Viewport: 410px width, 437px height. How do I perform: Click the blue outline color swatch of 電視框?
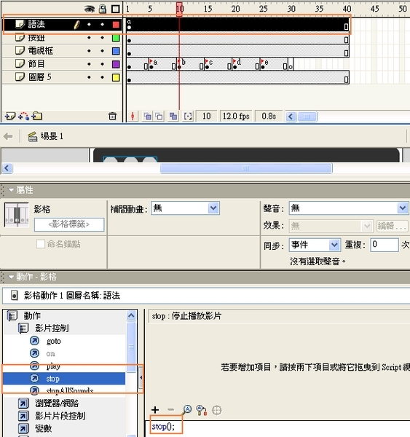(x=116, y=51)
